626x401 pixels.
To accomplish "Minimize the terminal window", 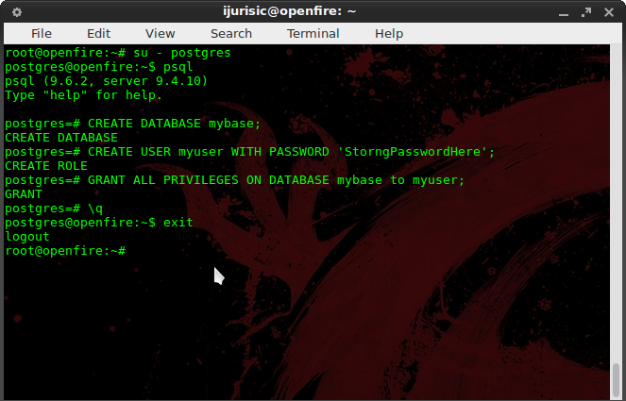I will coord(564,13).
